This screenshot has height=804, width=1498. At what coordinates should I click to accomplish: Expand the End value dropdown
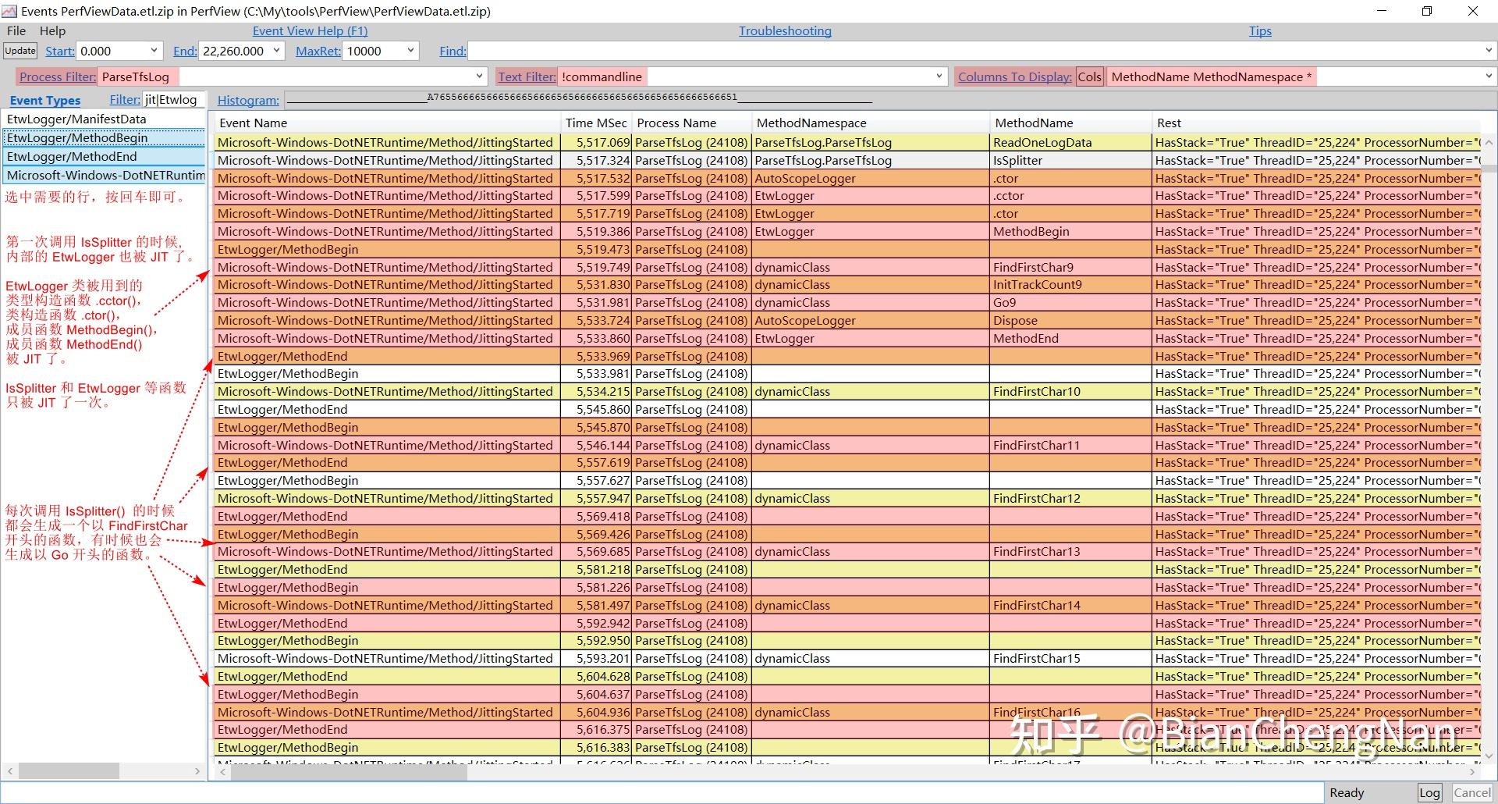[276, 51]
